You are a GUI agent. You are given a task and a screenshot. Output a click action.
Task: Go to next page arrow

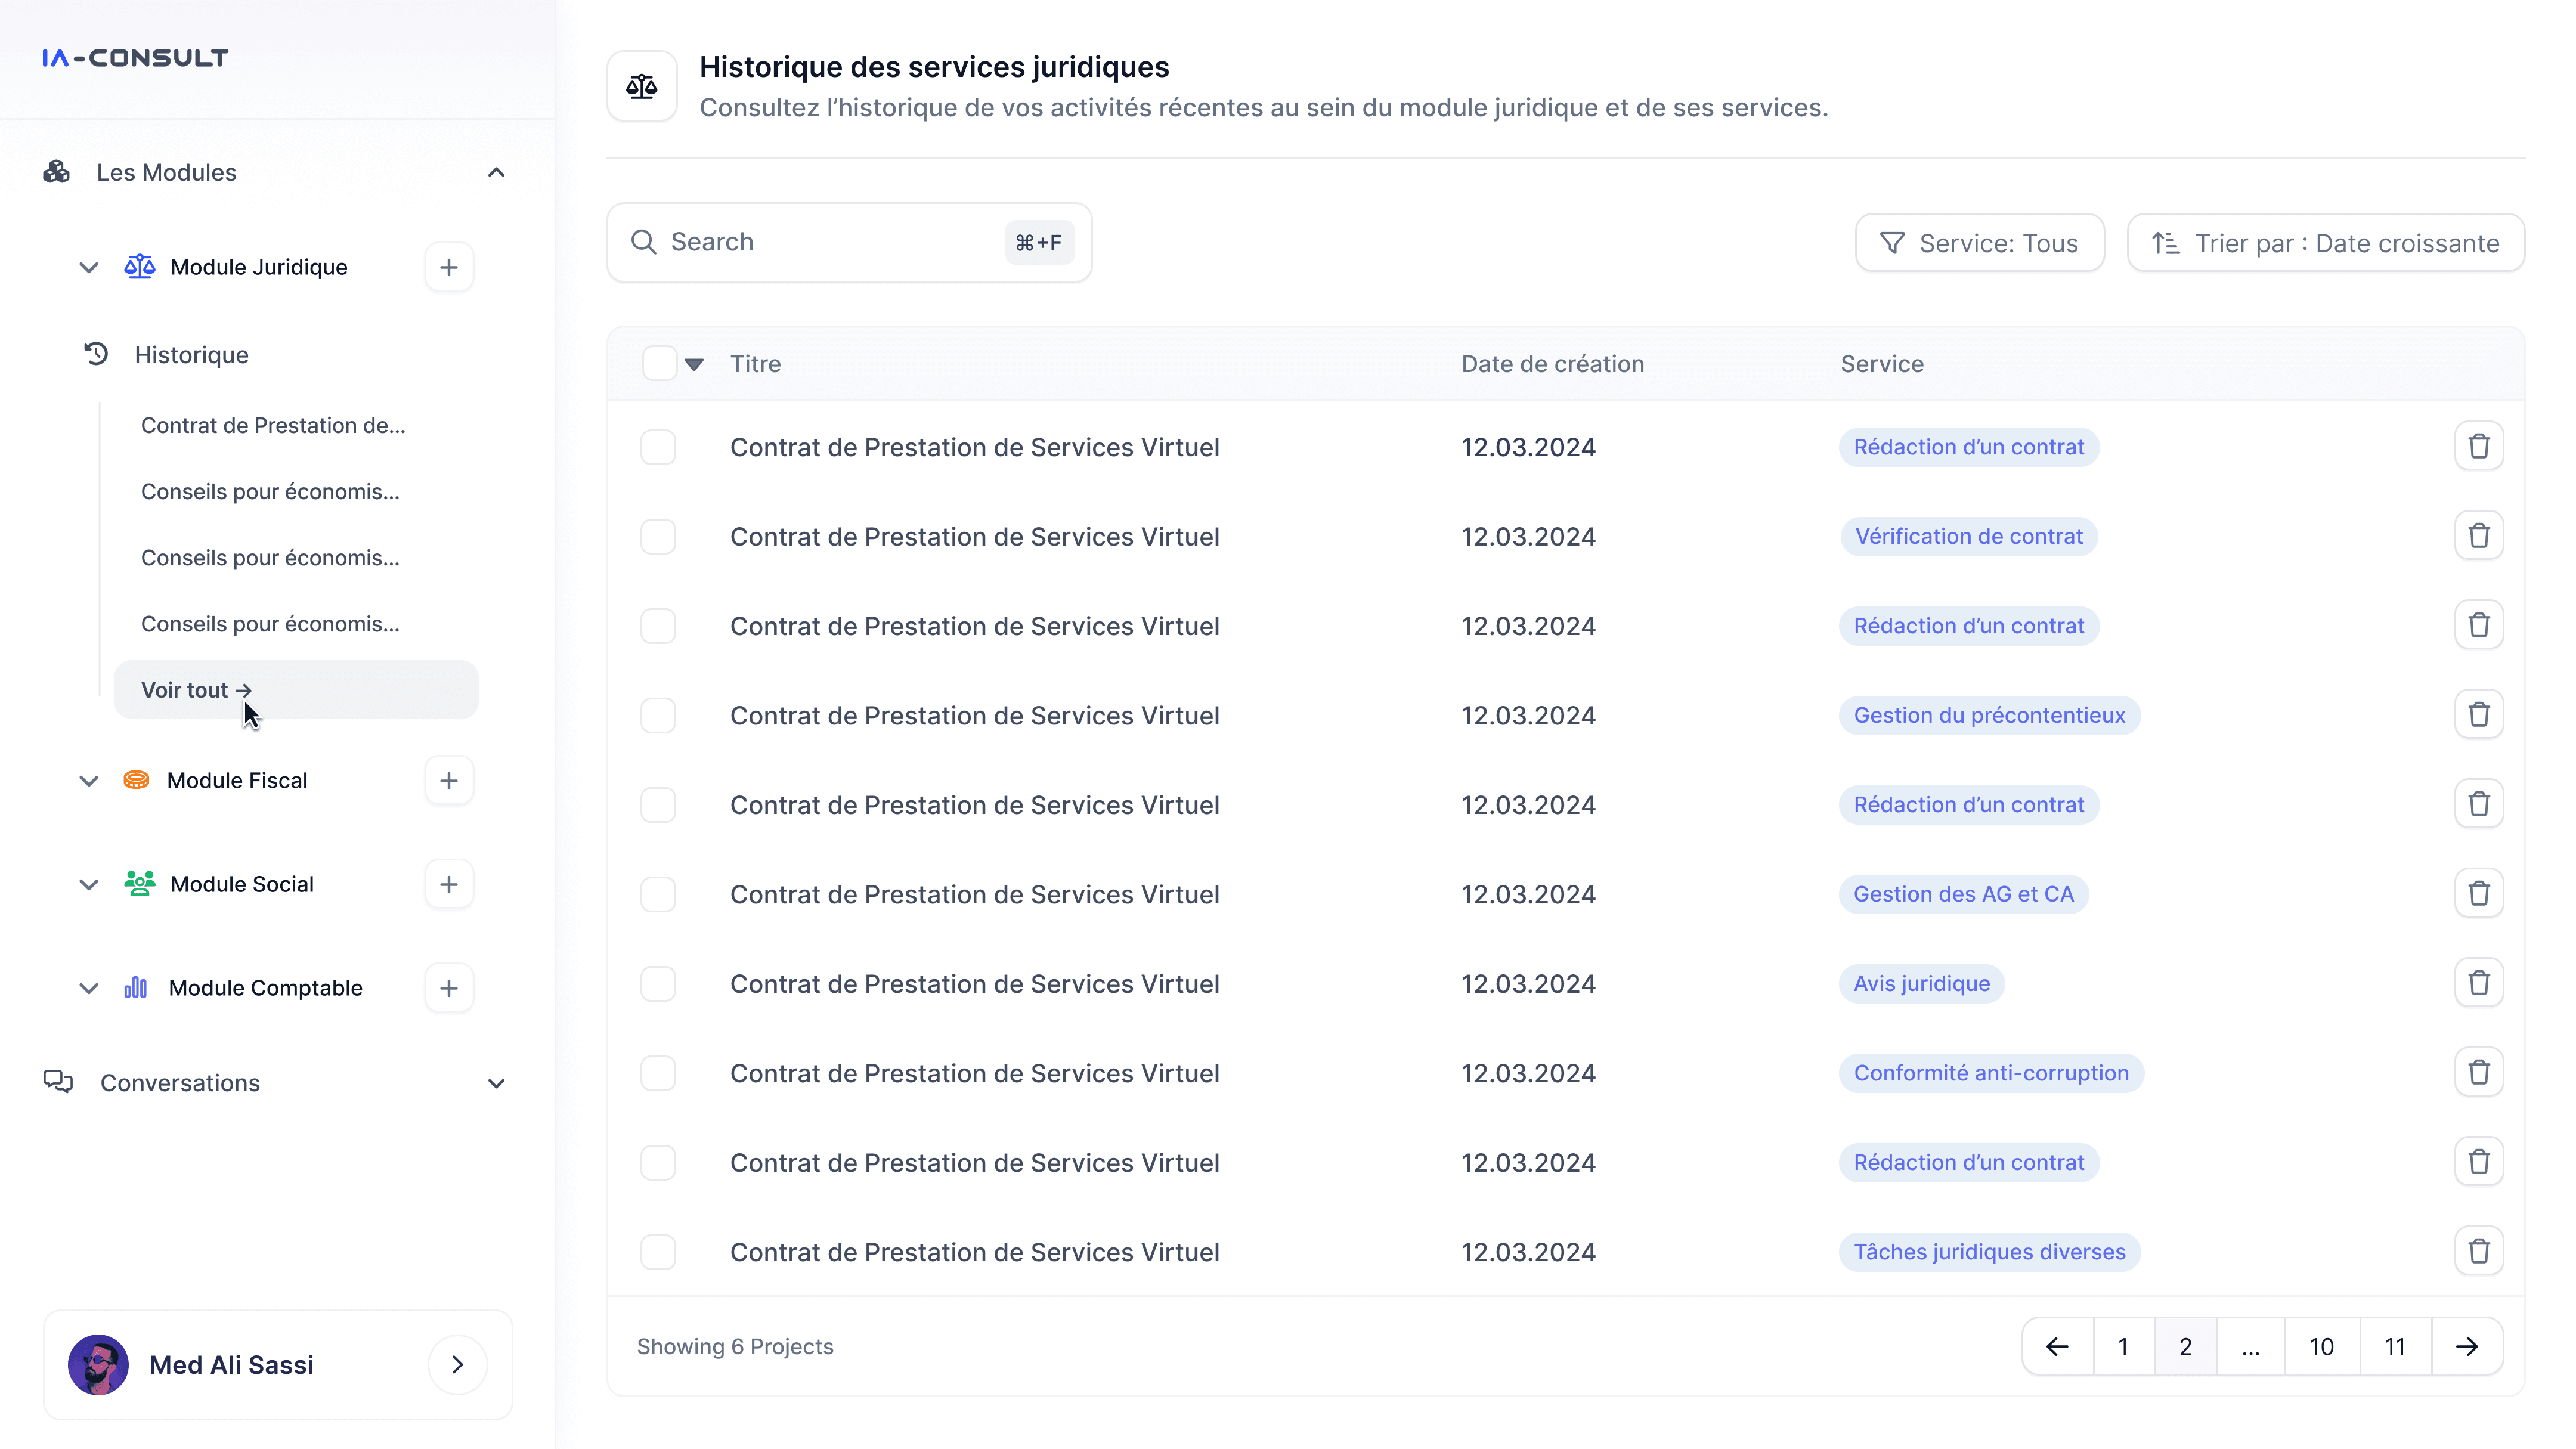[2466, 1346]
